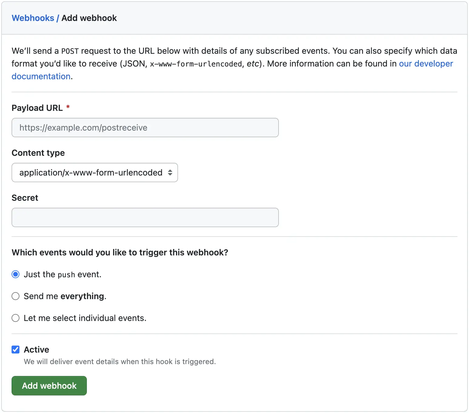Click the red required asterisk
The height and width of the screenshot is (413, 469).
(68, 107)
